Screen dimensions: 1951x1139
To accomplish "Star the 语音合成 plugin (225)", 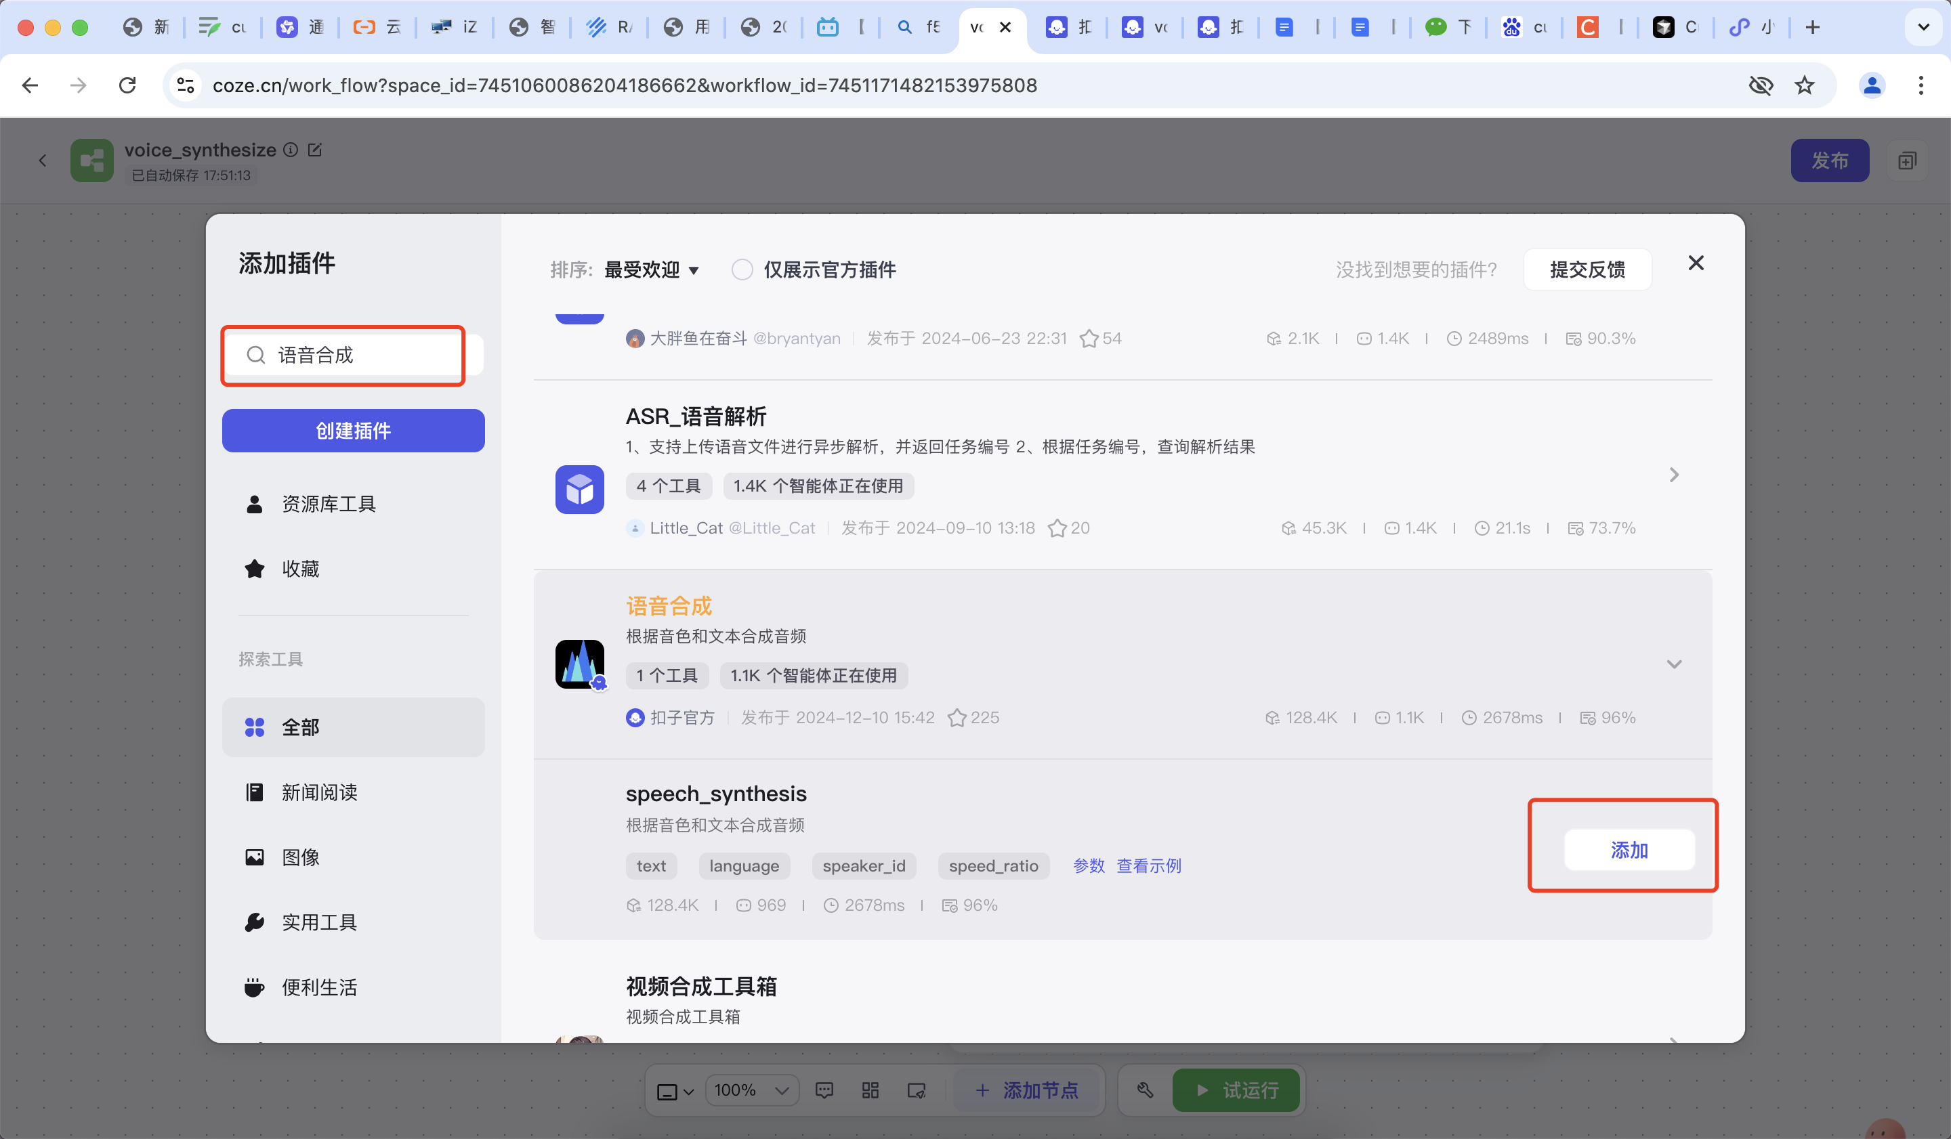I will (957, 718).
